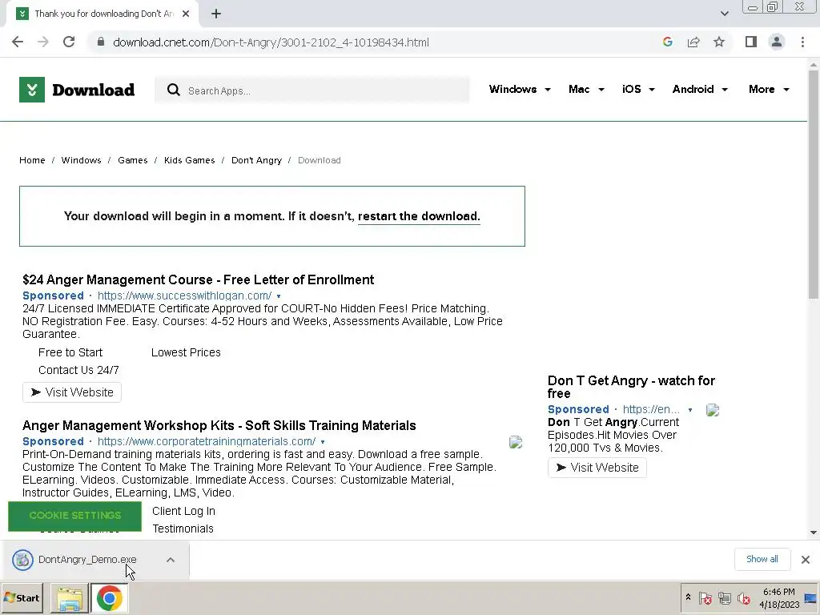Reload the current page
820x615 pixels.
[69, 42]
